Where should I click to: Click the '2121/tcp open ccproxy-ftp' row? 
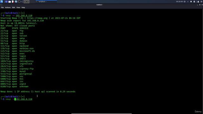pyautogui.click(x=17, y=69)
